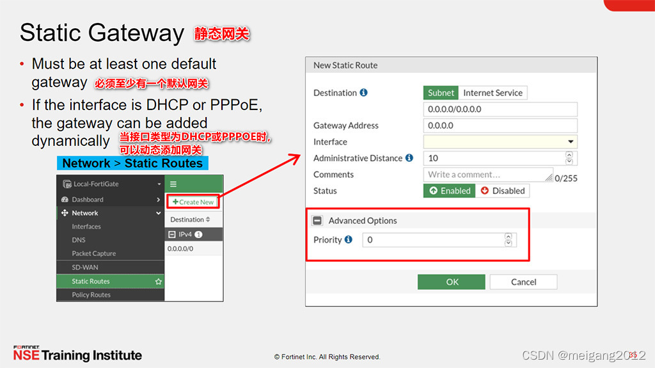
Task: Collapse the Network menu chevron
Action: pyautogui.click(x=159, y=213)
